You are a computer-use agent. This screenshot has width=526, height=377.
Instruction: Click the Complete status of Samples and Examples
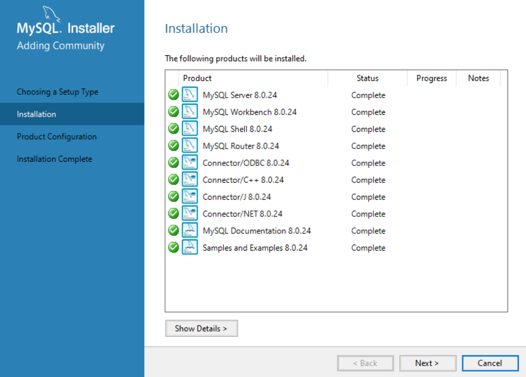[368, 248]
